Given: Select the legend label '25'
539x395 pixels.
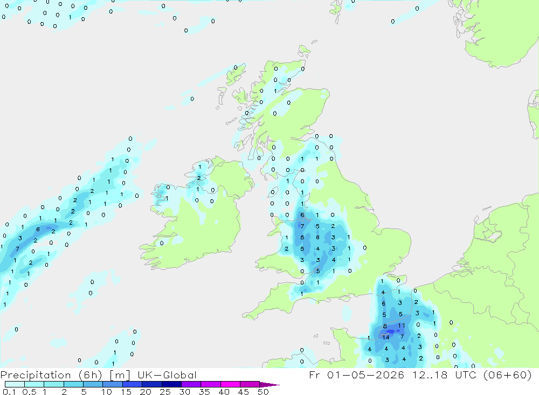Looking at the screenshot, I should coord(165,392).
